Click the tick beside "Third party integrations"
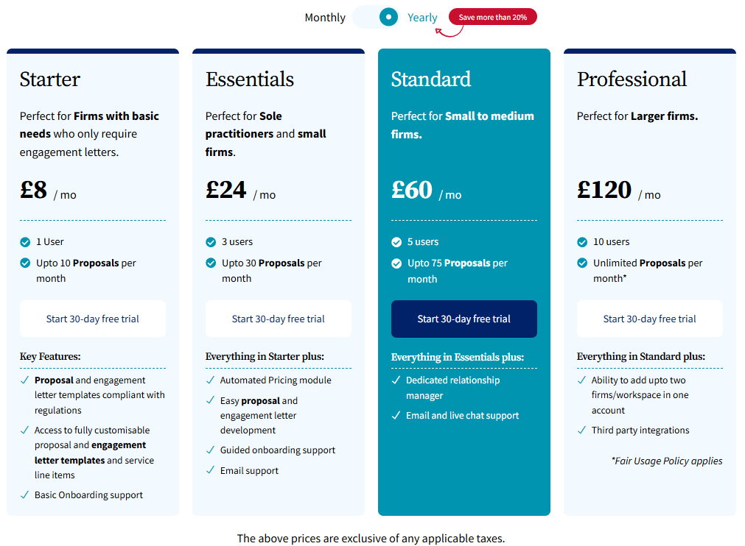This screenshot has height=546, width=745. [x=582, y=430]
